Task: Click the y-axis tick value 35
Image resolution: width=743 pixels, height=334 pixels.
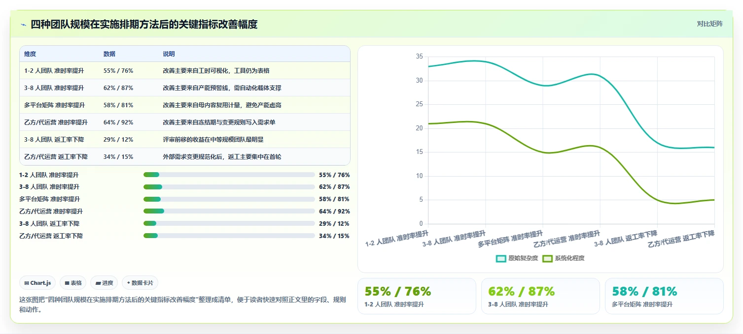Action: point(420,57)
